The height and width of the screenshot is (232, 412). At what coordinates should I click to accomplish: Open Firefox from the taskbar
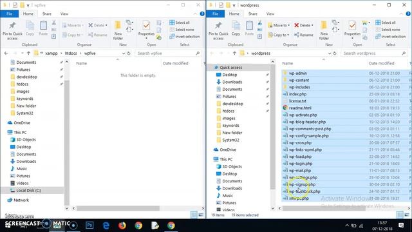pyautogui.click(x=122, y=226)
